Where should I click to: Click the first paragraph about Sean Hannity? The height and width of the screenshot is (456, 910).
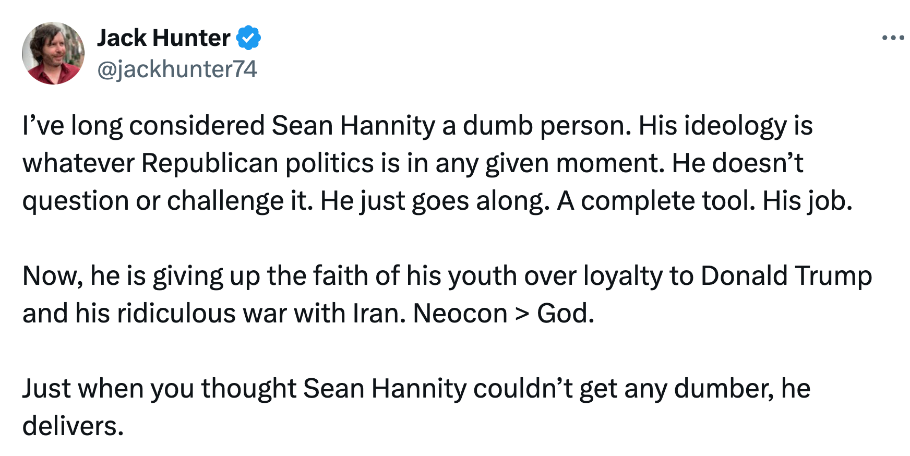click(417, 163)
